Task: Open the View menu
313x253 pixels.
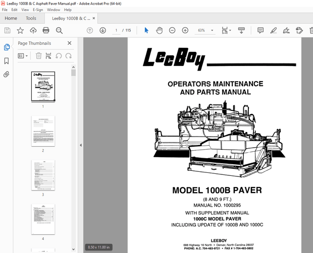Action: click(x=25, y=10)
